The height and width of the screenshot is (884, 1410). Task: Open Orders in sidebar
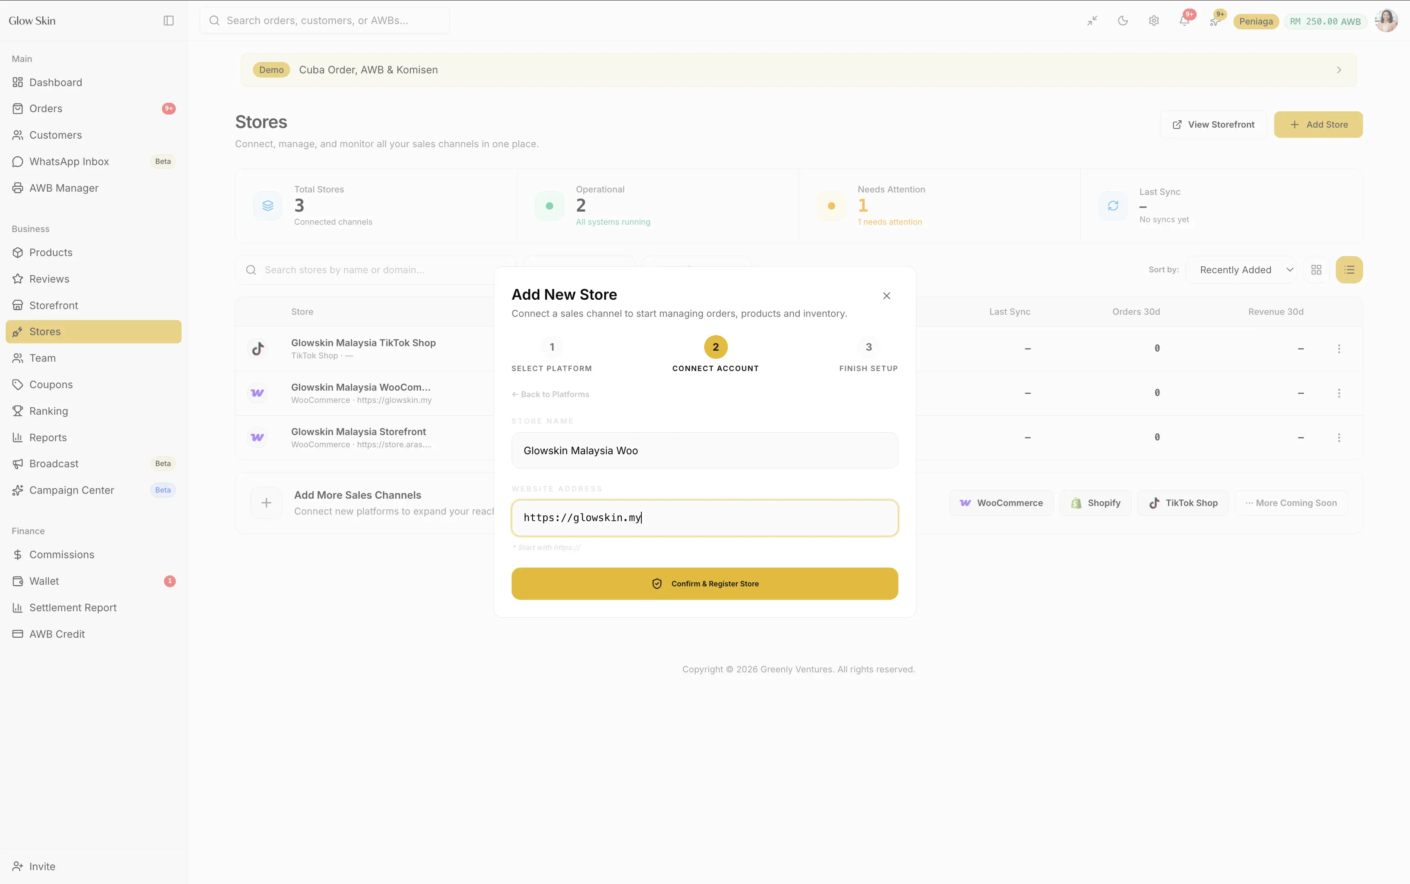(93, 109)
